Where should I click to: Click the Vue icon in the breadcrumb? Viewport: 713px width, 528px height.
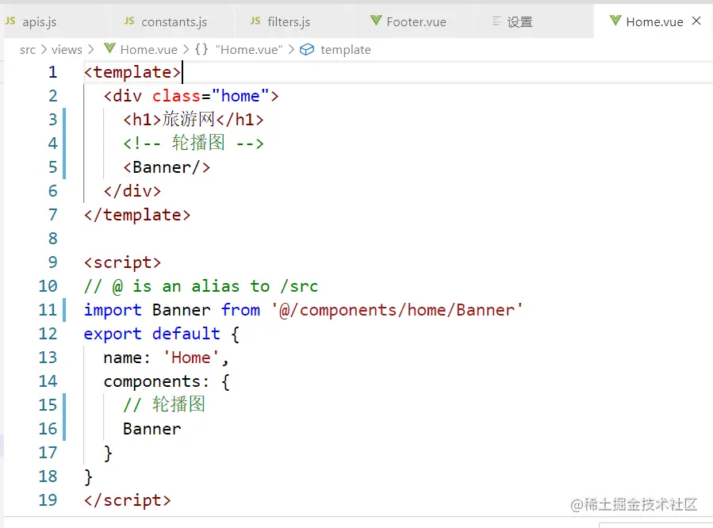pos(109,48)
